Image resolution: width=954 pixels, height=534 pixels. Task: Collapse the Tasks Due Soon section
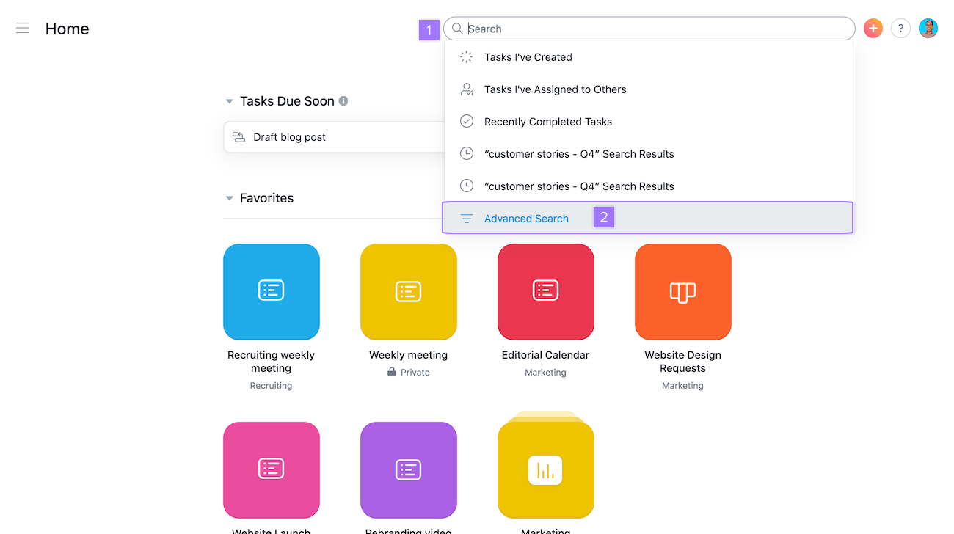[x=230, y=101]
